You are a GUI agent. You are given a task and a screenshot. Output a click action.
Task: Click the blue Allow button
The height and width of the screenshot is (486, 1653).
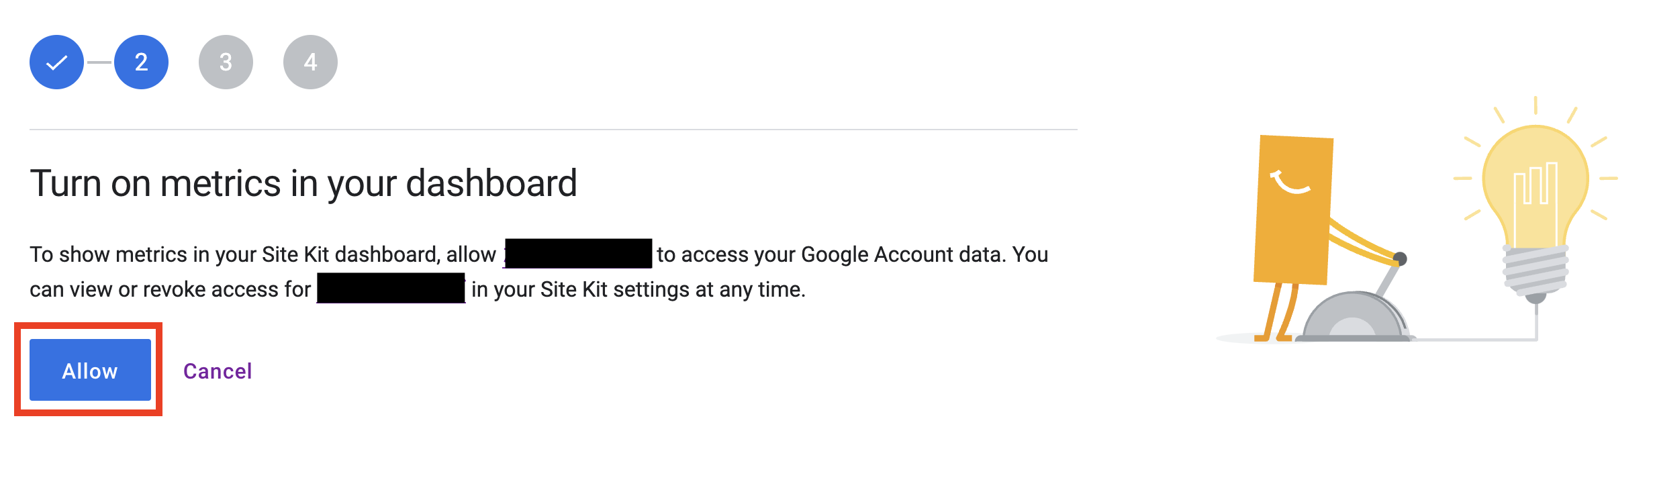click(x=90, y=370)
